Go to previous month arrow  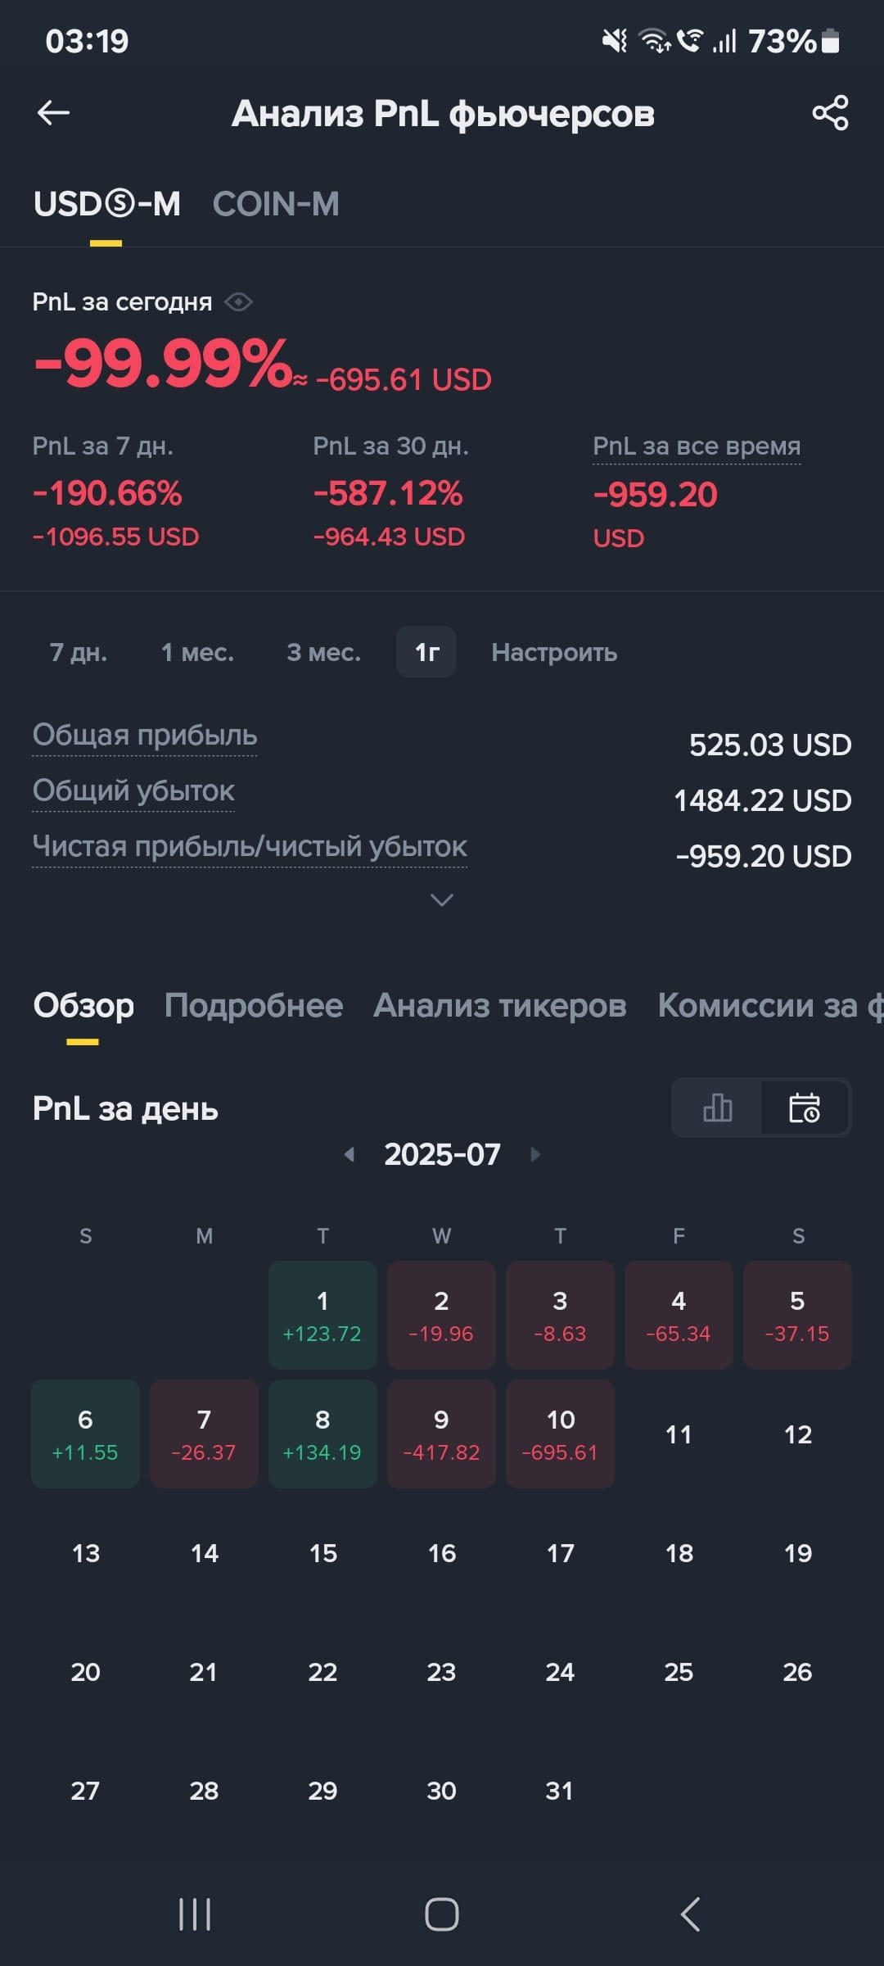click(350, 1154)
